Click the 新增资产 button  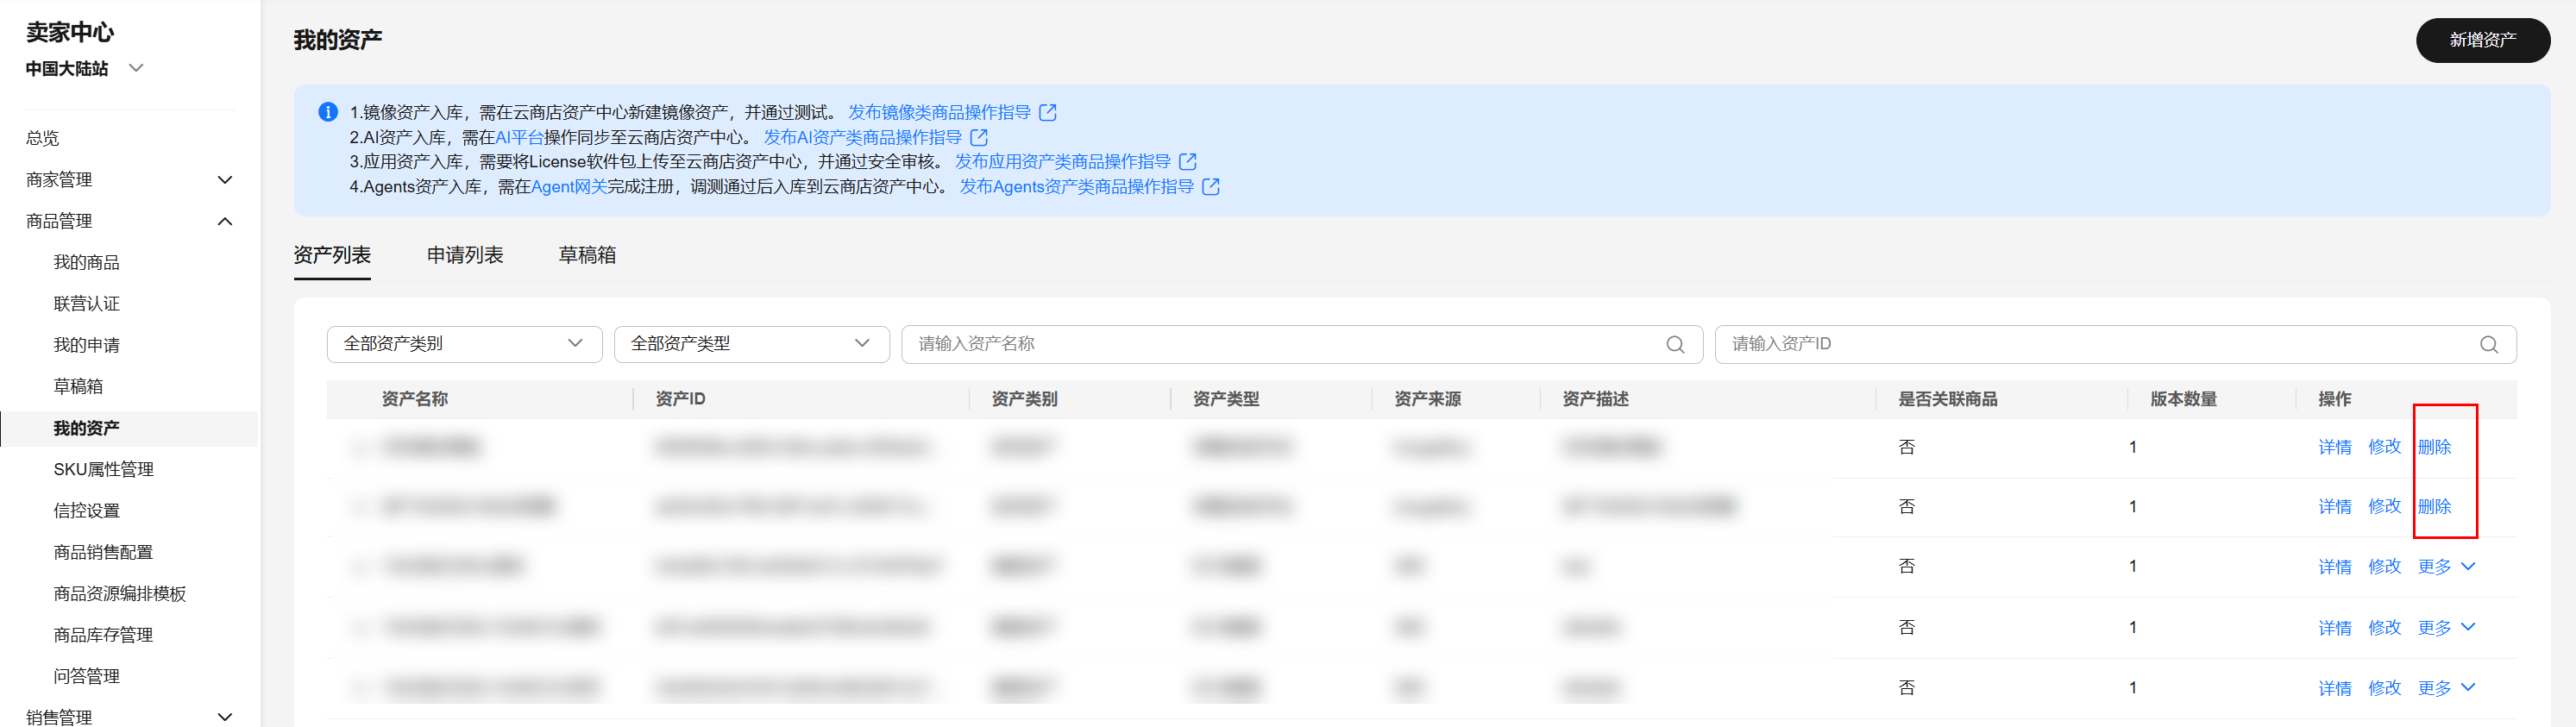click(x=2482, y=40)
